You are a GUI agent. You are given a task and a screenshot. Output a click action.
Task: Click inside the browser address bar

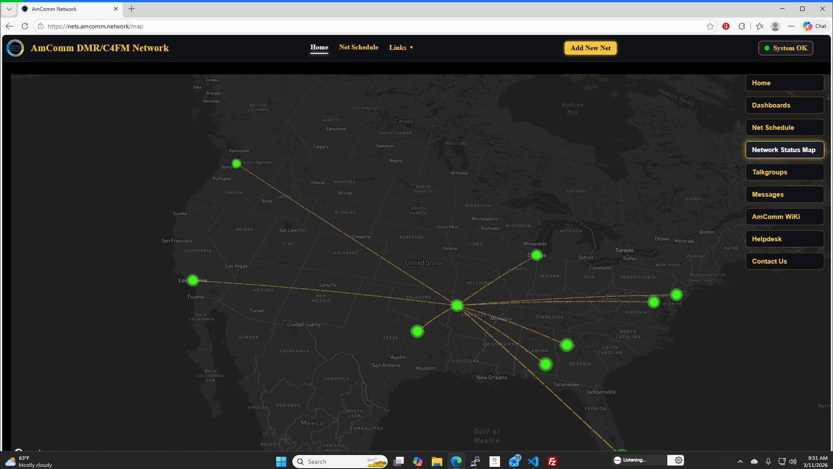175,26
